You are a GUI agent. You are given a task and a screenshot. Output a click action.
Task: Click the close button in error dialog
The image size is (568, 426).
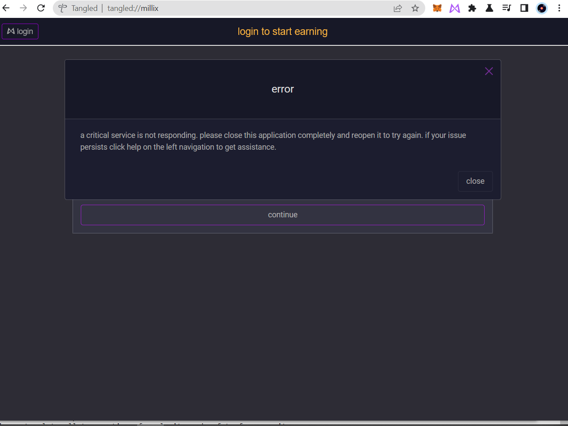475,181
